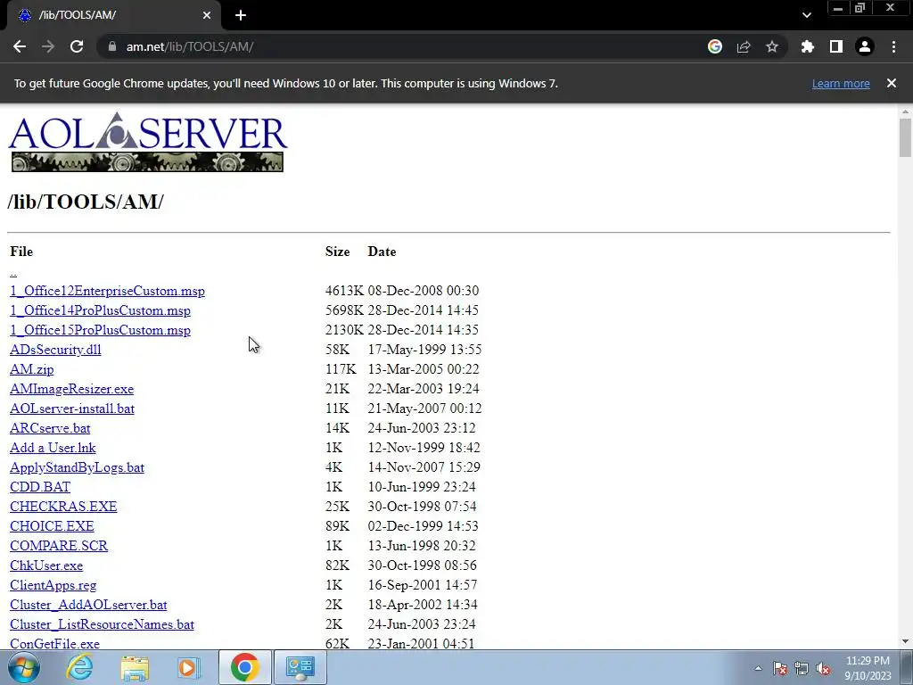Image resolution: width=913 pixels, height=685 pixels.
Task: Open ApplyStandByLogs.bat link
Action: point(77,467)
